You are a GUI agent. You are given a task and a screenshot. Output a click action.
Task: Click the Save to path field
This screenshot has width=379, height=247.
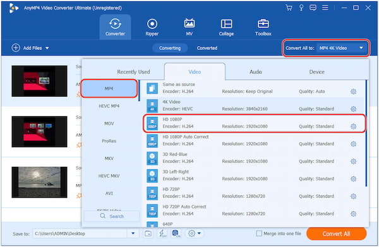coord(80,234)
